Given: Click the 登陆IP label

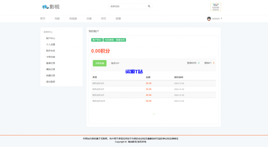Looking at the screenshot, I should point(208,63).
